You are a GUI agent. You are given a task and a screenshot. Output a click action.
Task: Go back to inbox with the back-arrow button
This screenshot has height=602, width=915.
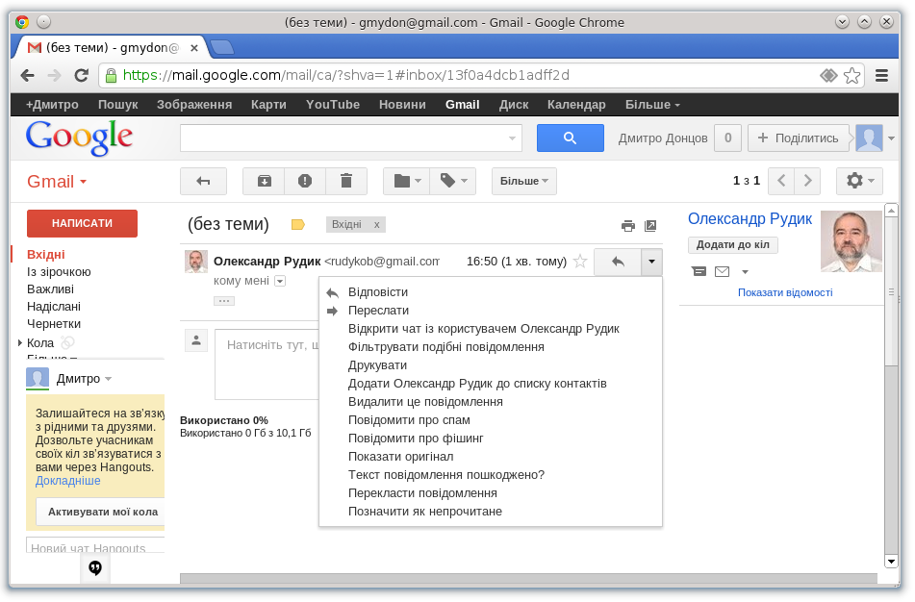[x=203, y=181]
